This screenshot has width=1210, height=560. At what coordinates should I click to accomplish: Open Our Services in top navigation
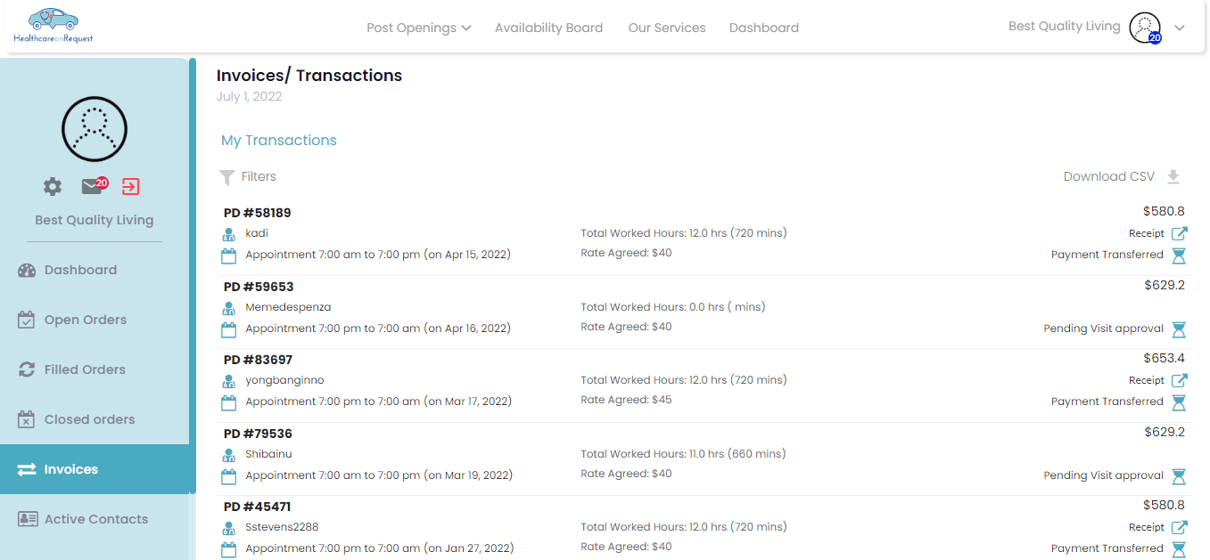pos(667,28)
